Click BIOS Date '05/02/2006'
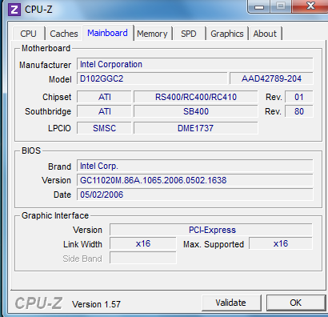 point(195,195)
